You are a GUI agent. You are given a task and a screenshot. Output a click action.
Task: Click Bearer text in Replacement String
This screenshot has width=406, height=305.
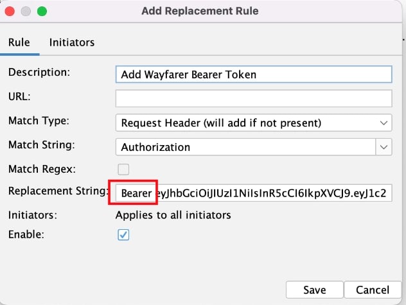pyautogui.click(x=136, y=193)
